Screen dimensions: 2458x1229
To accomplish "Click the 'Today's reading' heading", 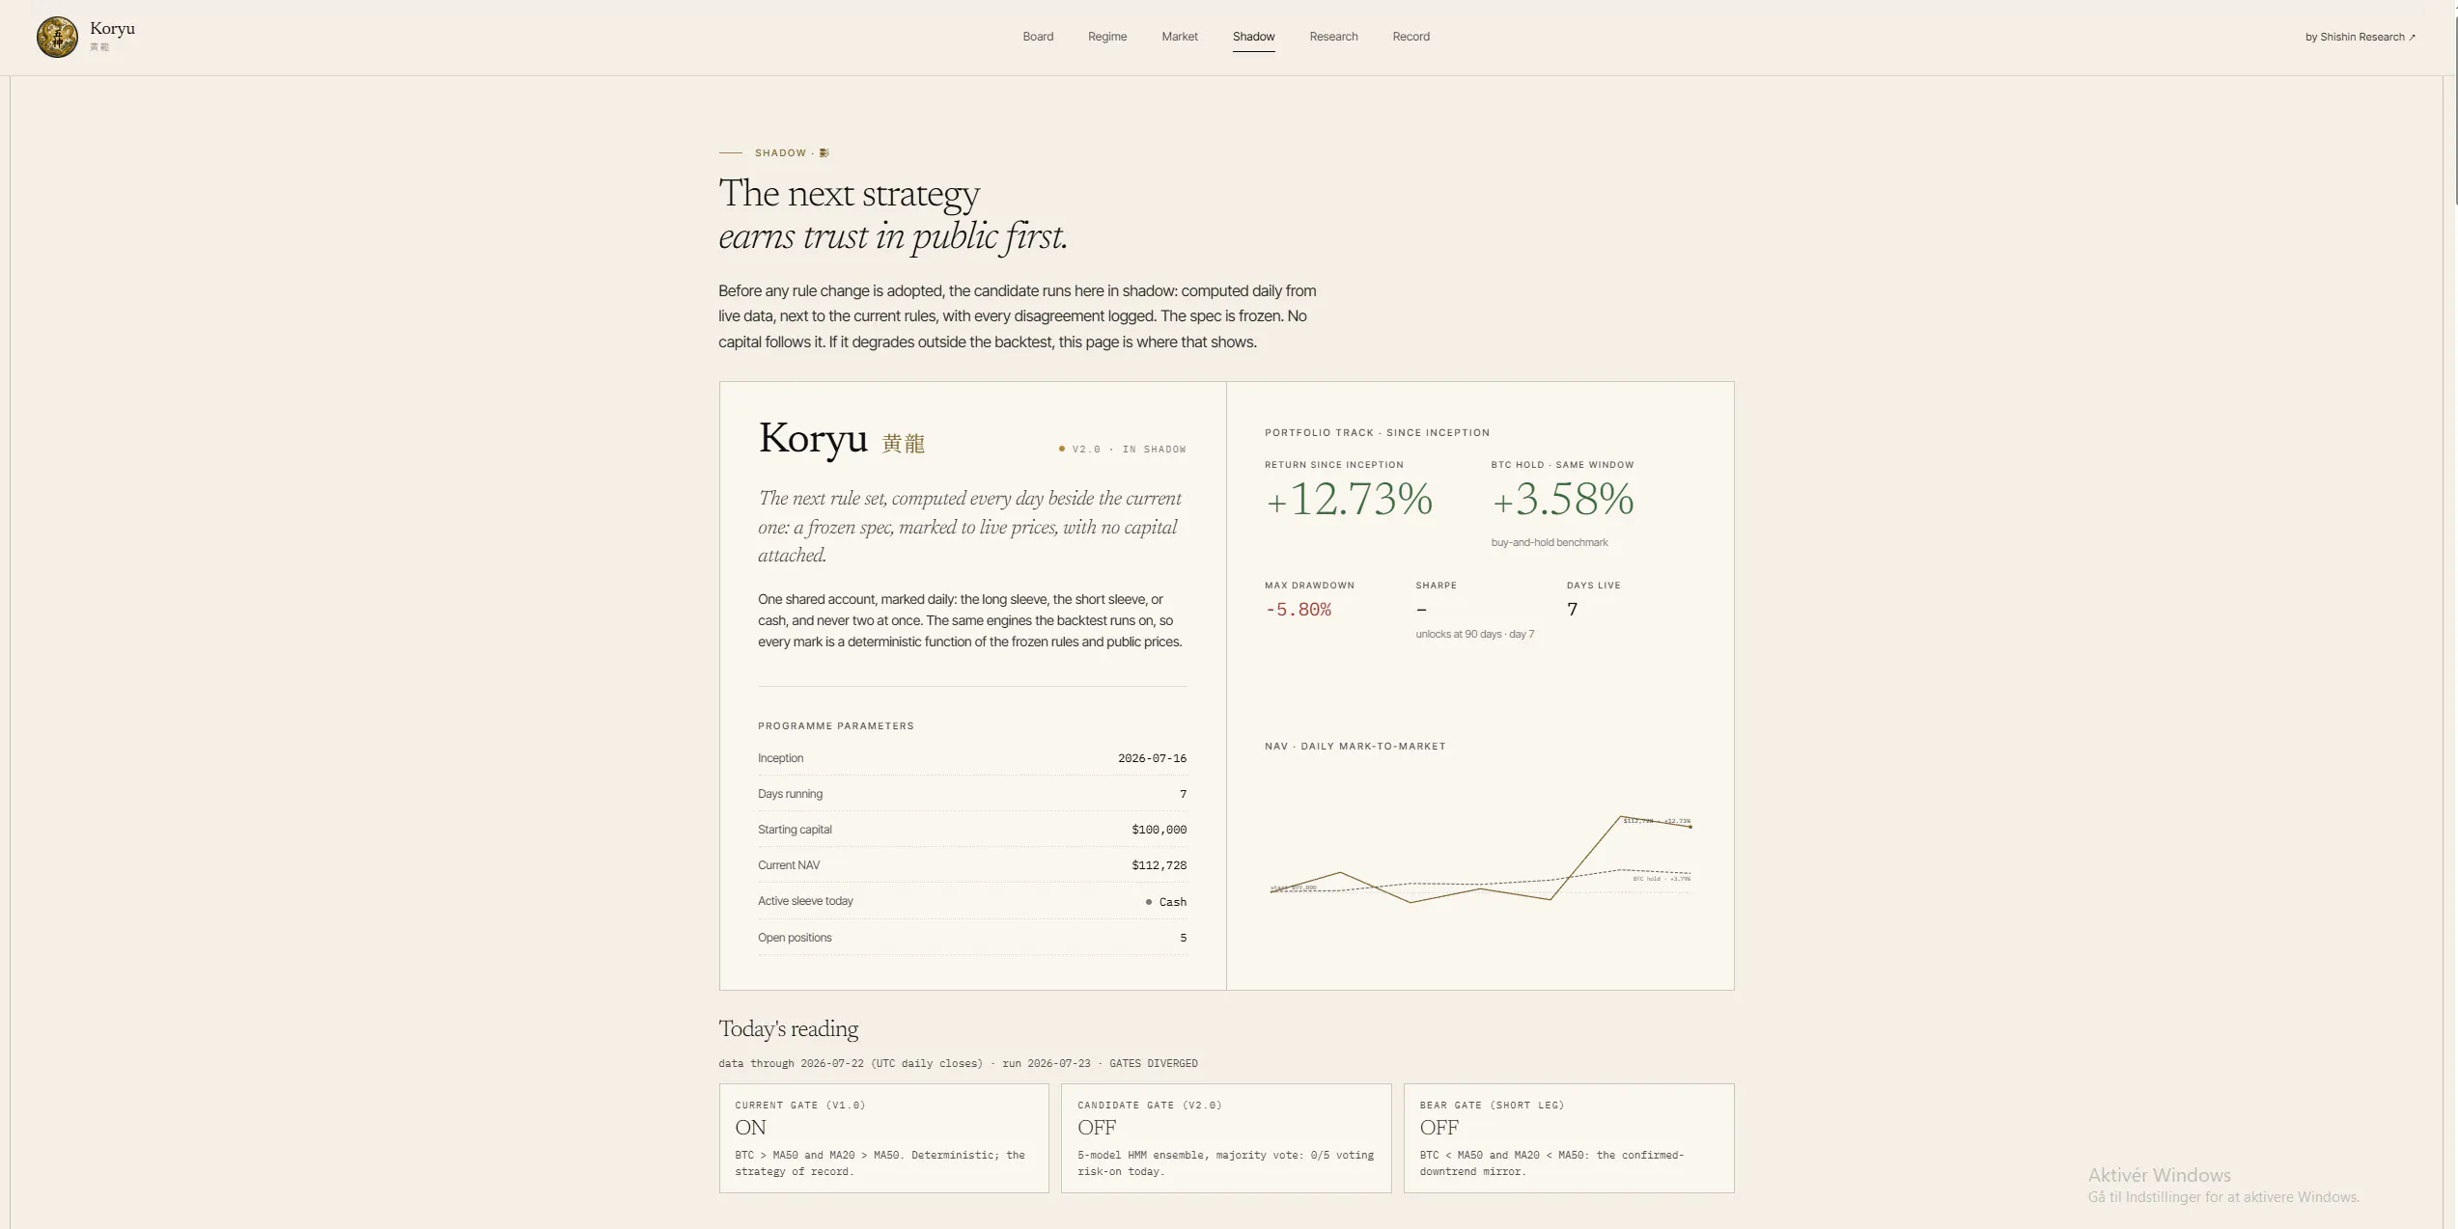I will coord(788,1029).
